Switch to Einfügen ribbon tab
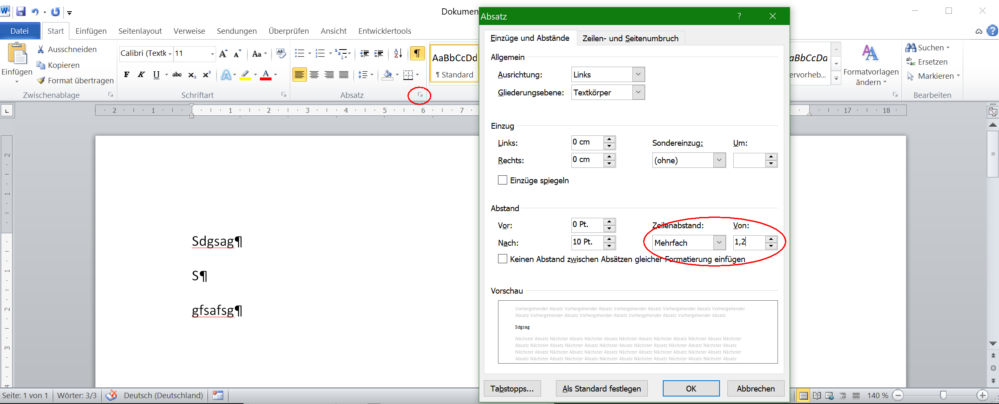This screenshot has height=404, width=999. coord(91,31)
